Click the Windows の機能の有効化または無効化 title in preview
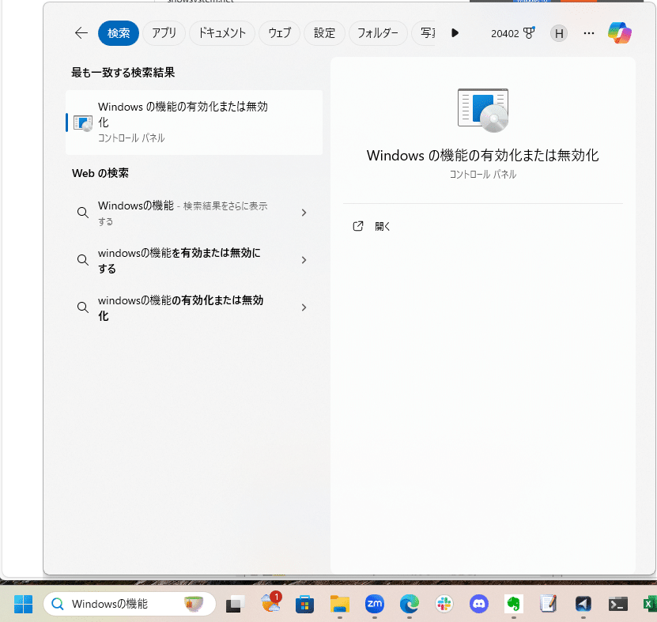The width and height of the screenshot is (657, 622). coord(483,156)
